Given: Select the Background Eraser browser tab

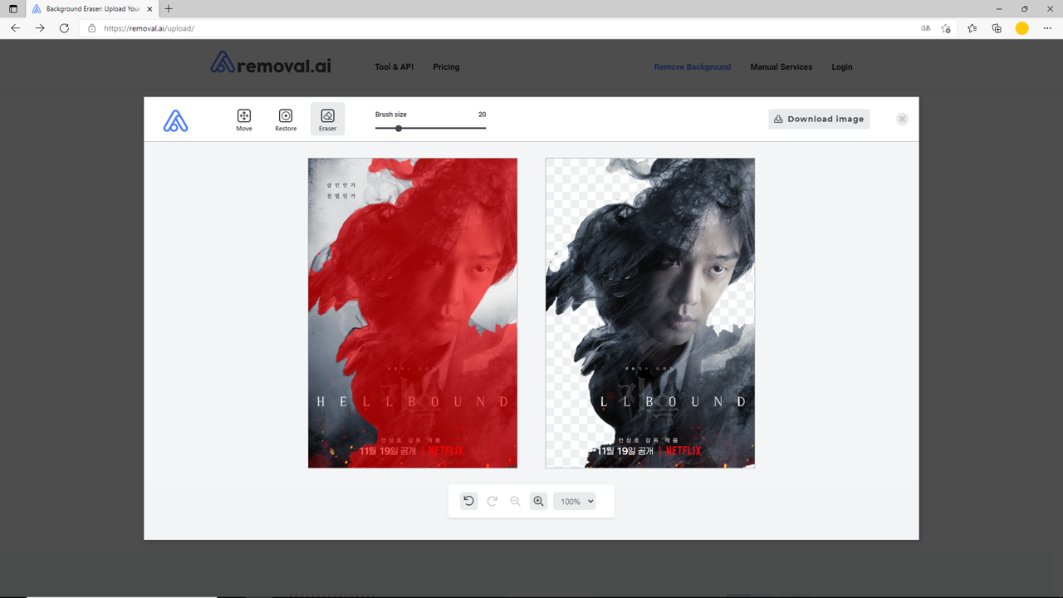Looking at the screenshot, I should point(91,9).
